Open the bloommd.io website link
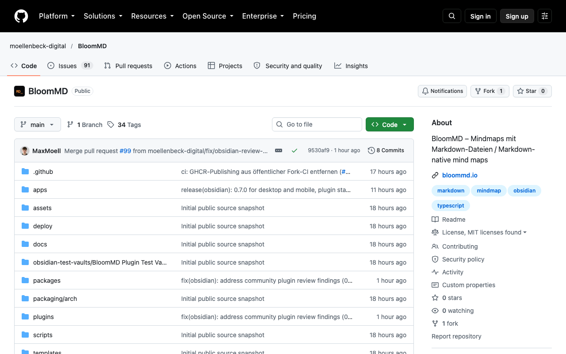Viewport: 566px width, 354px height. pyautogui.click(x=460, y=175)
